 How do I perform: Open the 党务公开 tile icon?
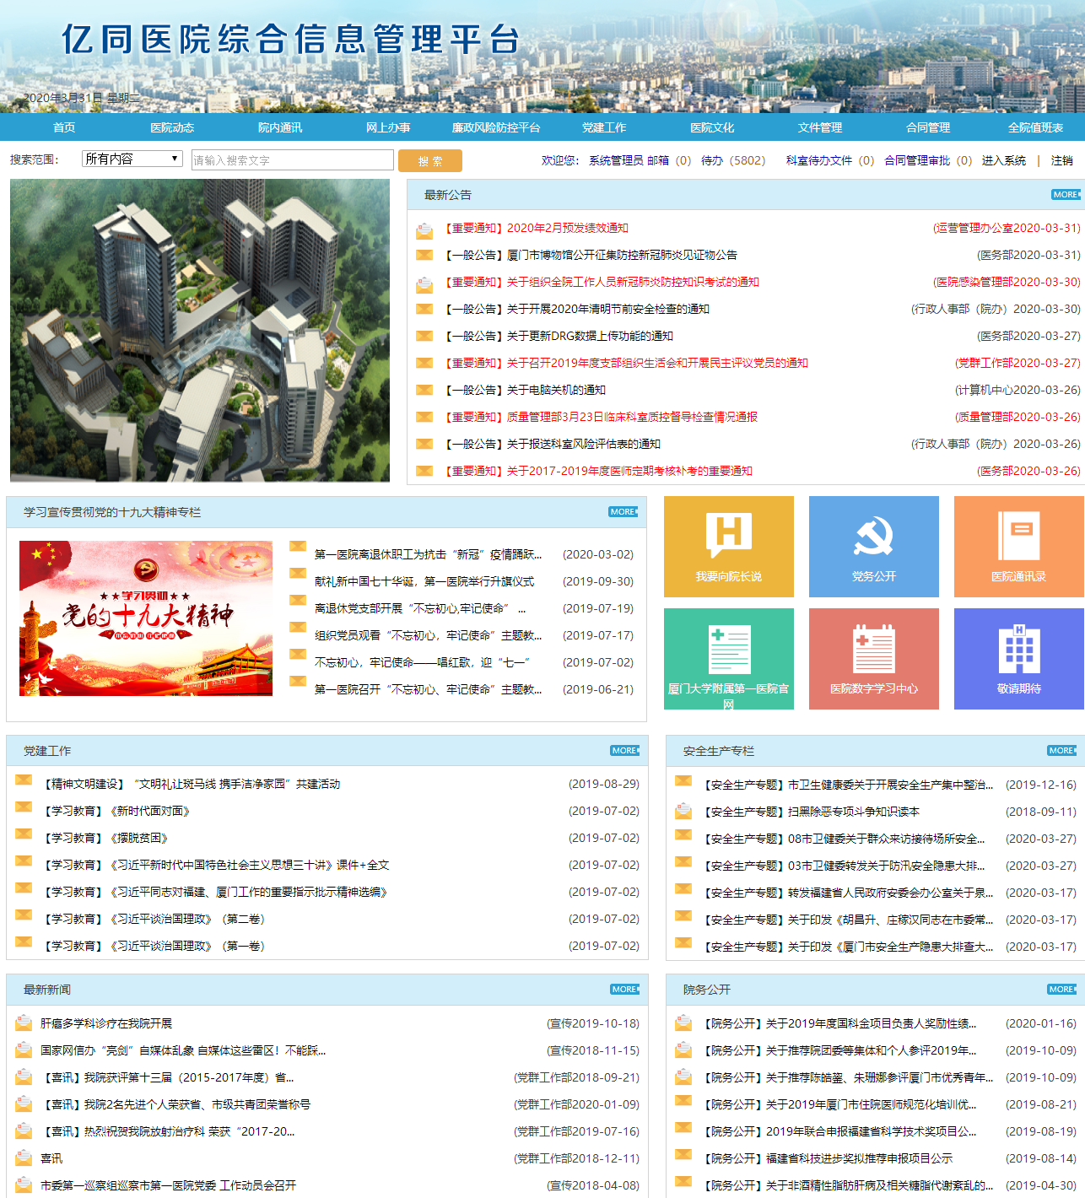(x=873, y=536)
